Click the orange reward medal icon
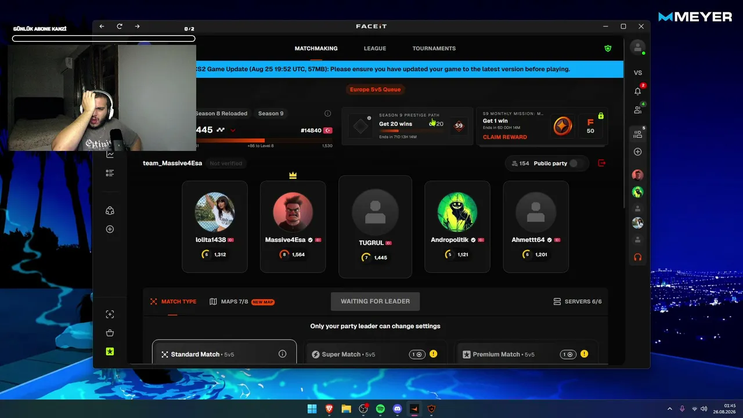 (562, 126)
